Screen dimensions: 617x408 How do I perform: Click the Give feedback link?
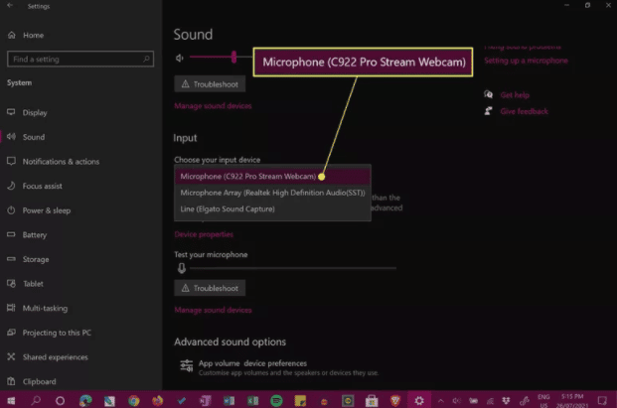pyautogui.click(x=525, y=111)
